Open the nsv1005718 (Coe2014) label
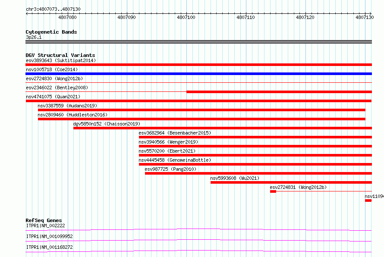This screenshot has height=257, width=384. coord(52,69)
